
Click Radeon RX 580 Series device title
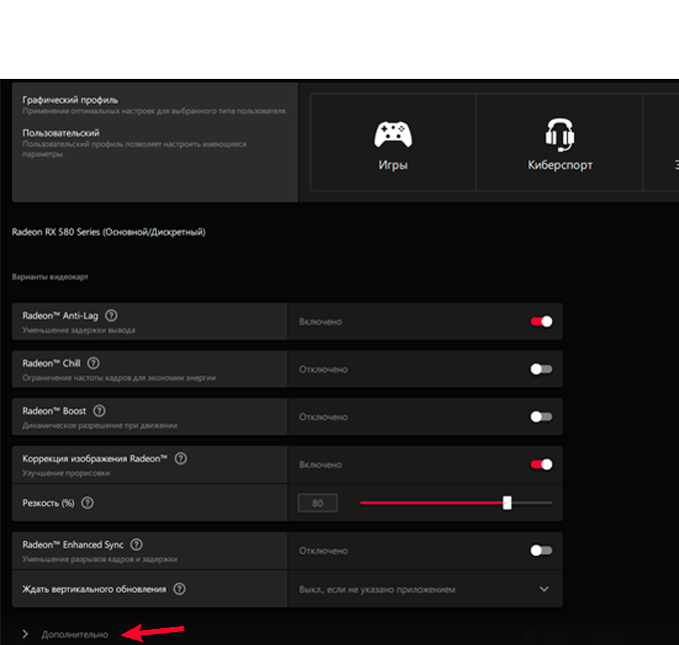coord(109,232)
